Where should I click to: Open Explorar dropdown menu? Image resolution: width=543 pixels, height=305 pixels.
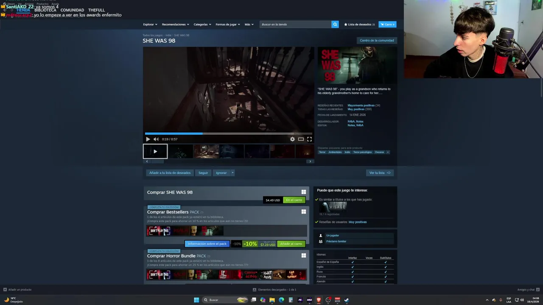click(x=150, y=25)
